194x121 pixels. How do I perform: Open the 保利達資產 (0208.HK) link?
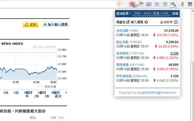[x=132, y=76]
